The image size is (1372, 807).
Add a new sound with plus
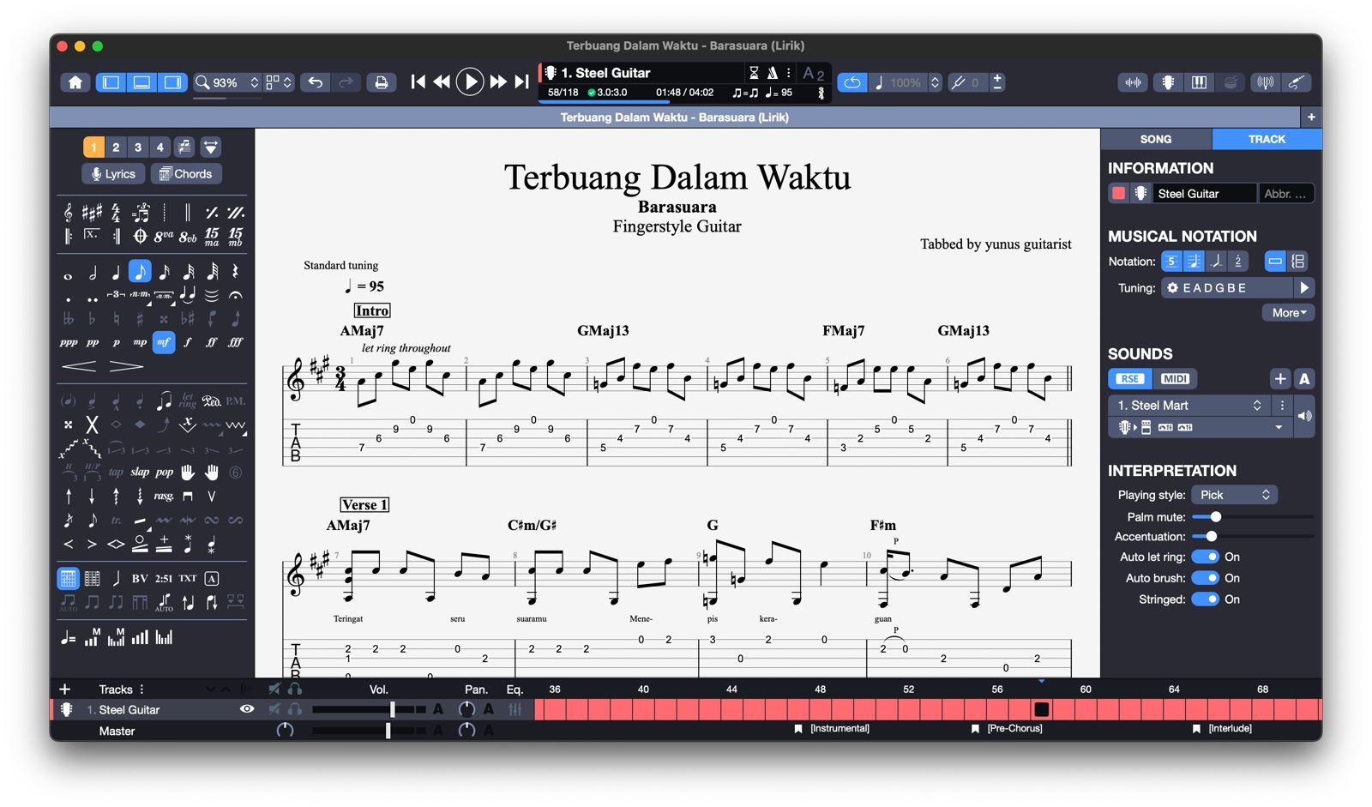click(x=1280, y=378)
